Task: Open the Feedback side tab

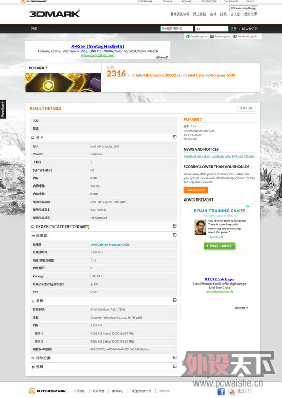Action: click(x=3, y=109)
